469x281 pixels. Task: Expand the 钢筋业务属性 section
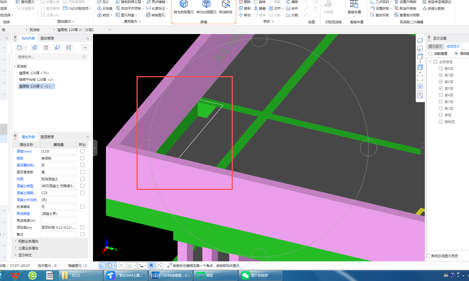click(x=16, y=241)
